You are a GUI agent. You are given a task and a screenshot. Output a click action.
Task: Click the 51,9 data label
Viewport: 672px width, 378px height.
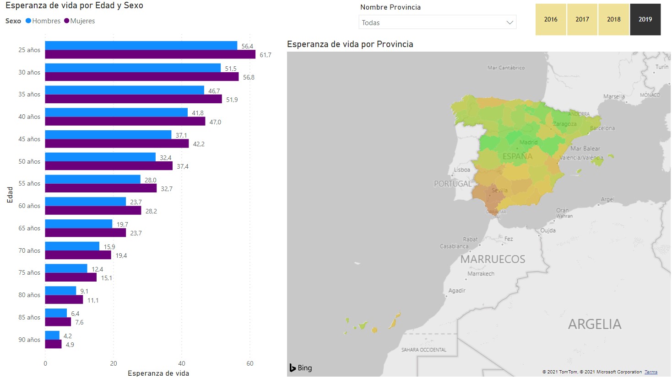coord(232,100)
